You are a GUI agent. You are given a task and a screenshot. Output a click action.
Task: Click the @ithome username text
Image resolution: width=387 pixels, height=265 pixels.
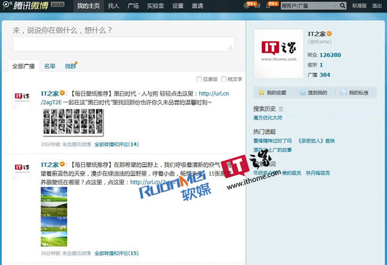(319, 42)
